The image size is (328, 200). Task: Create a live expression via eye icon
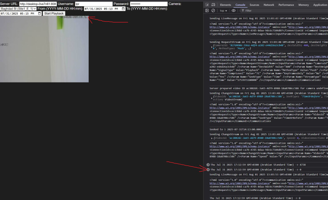click(x=234, y=10)
